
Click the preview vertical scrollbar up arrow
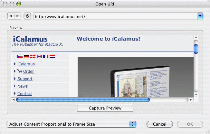(196, 37)
